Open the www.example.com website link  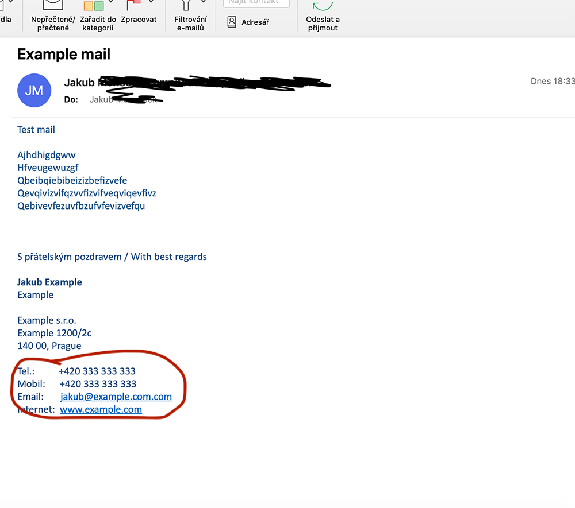pos(101,409)
